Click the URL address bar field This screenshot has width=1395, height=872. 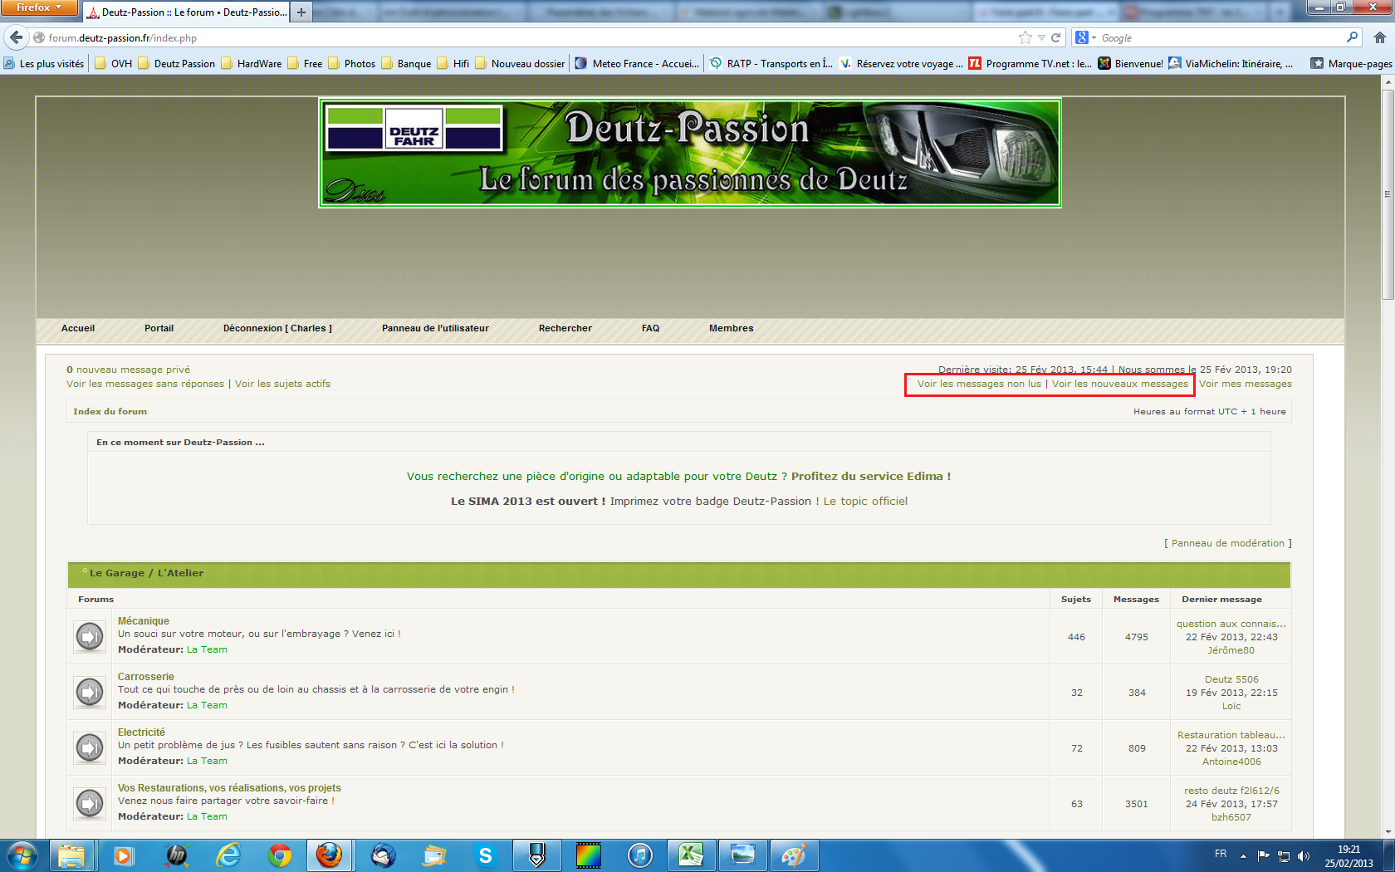click(x=531, y=37)
